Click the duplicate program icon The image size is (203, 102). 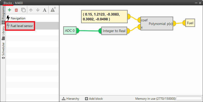coord(23,10)
